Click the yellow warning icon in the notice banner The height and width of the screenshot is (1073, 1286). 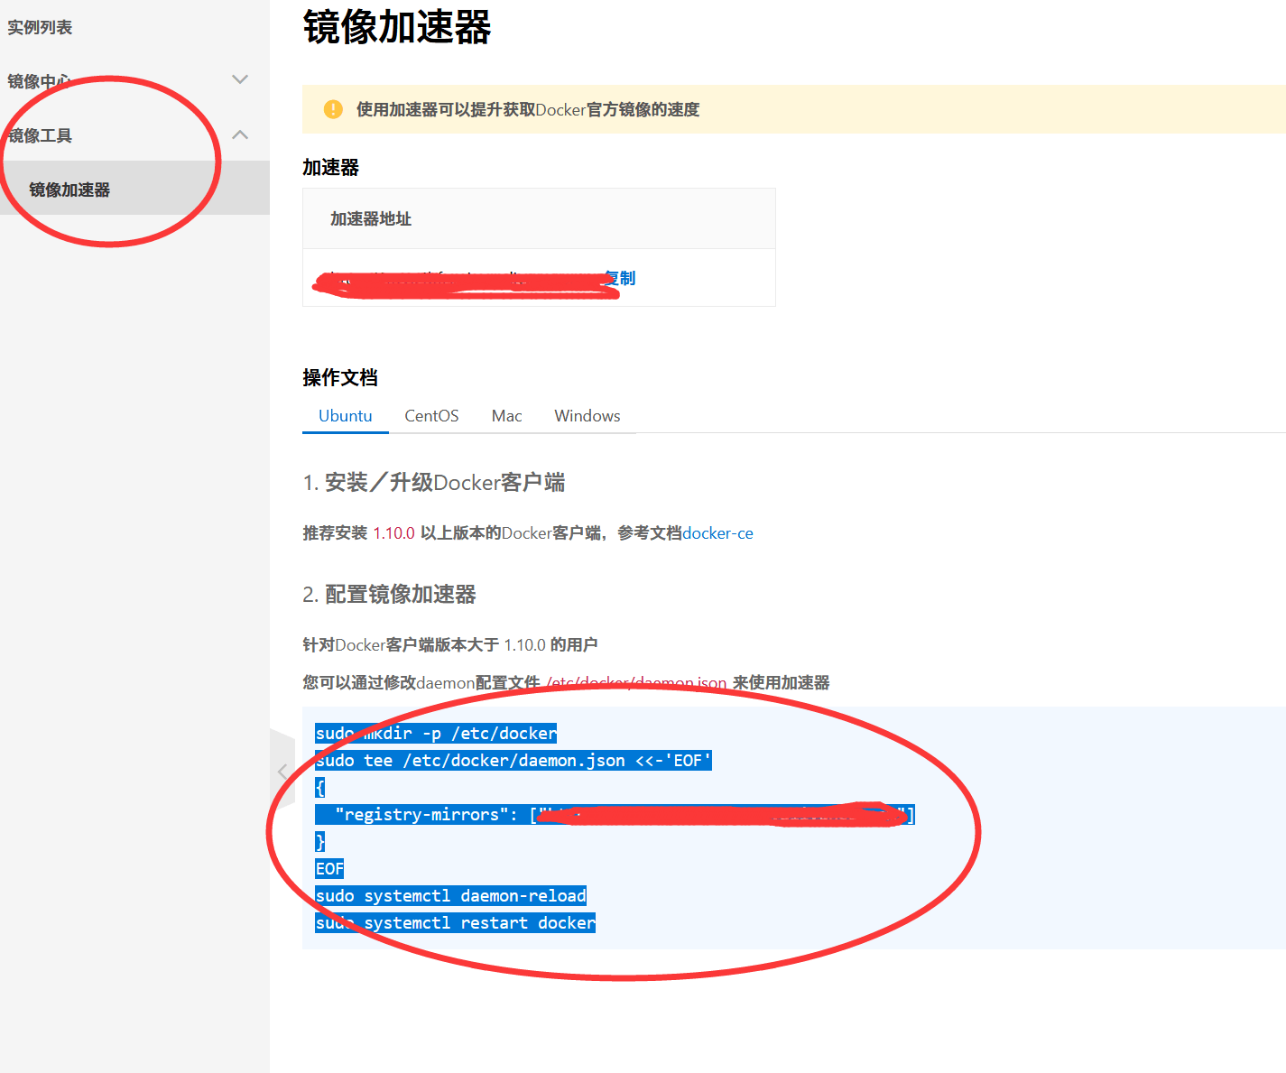click(333, 108)
